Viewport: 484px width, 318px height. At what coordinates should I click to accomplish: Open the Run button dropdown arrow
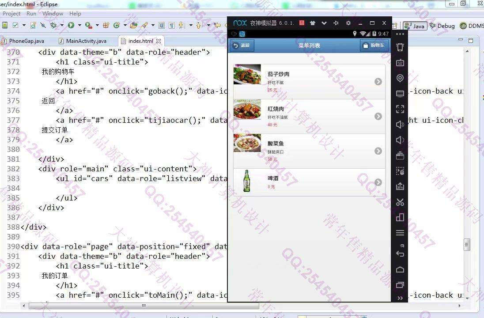point(79,25)
